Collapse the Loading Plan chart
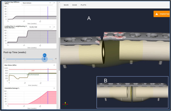This screenshot has height=111, width=171. (x=55, y=27)
